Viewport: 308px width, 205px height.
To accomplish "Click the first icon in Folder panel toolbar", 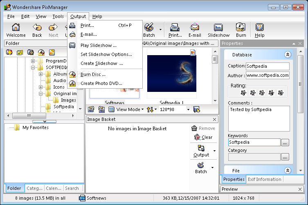I will 9,52.
